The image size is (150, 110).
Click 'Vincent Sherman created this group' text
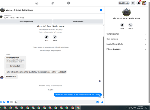[51, 30]
